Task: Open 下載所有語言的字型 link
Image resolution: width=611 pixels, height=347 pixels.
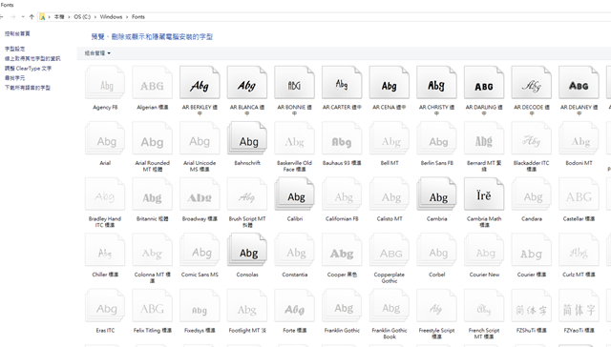Action: click(x=28, y=88)
